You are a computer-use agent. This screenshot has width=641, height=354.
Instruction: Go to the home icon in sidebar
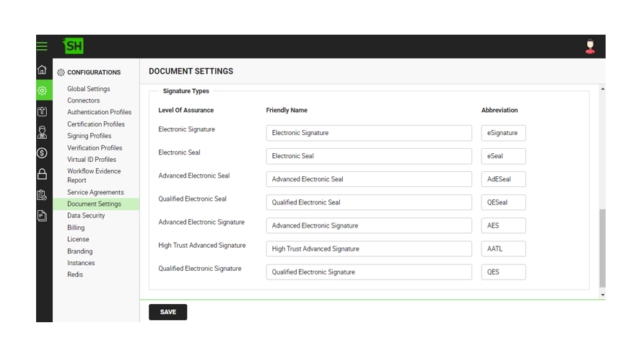tap(42, 69)
